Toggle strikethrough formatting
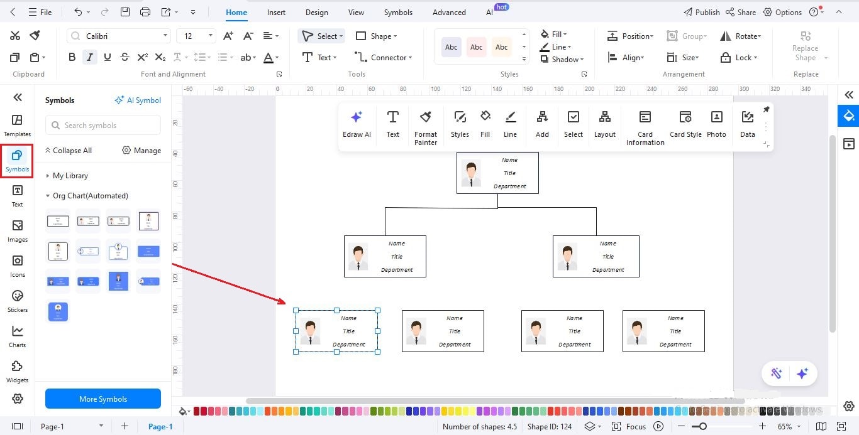 pyautogui.click(x=125, y=56)
